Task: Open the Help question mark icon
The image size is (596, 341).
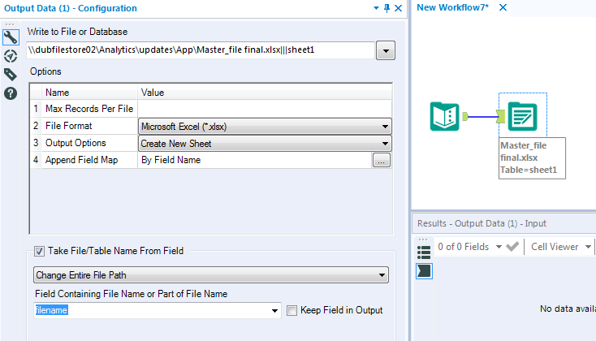Action: (x=11, y=93)
